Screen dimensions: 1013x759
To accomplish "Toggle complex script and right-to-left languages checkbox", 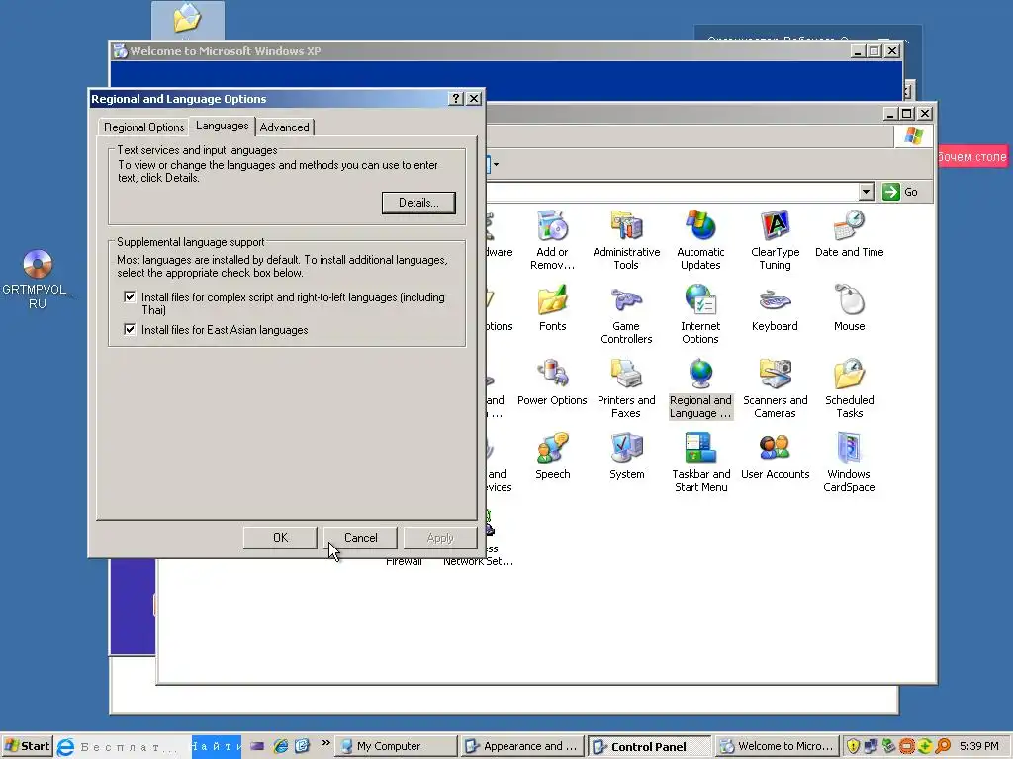I will point(130,296).
